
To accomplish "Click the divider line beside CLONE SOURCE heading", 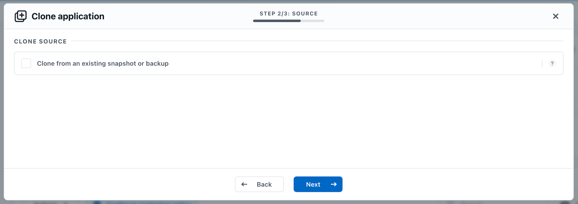I will (x=317, y=41).
